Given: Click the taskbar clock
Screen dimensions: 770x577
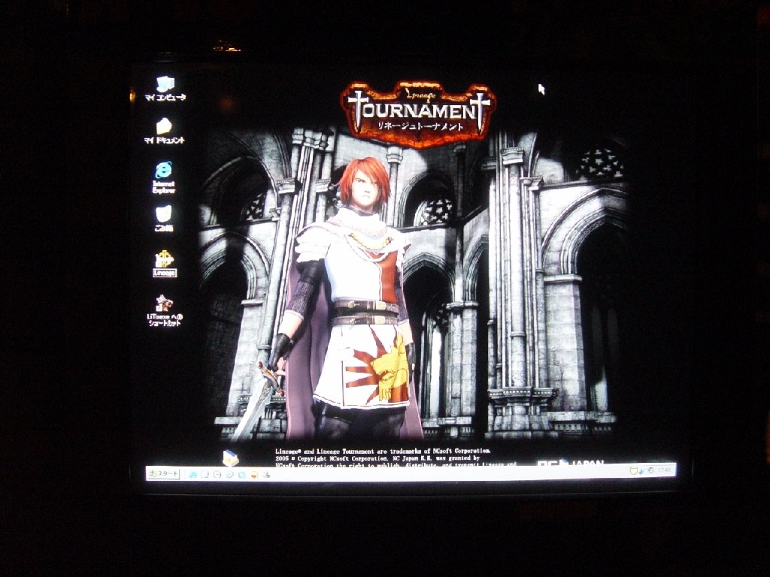Looking at the screenshot, I should pos(664,470).
